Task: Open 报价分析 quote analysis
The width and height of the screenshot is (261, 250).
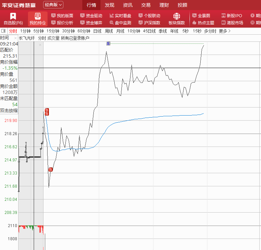Action: [62, 23]
